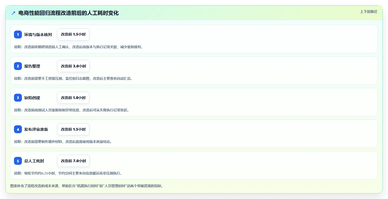This screenshot has height=199, width=388.
Task: Select the 改造前 7.0小时 chip
Action: (73, 161)
